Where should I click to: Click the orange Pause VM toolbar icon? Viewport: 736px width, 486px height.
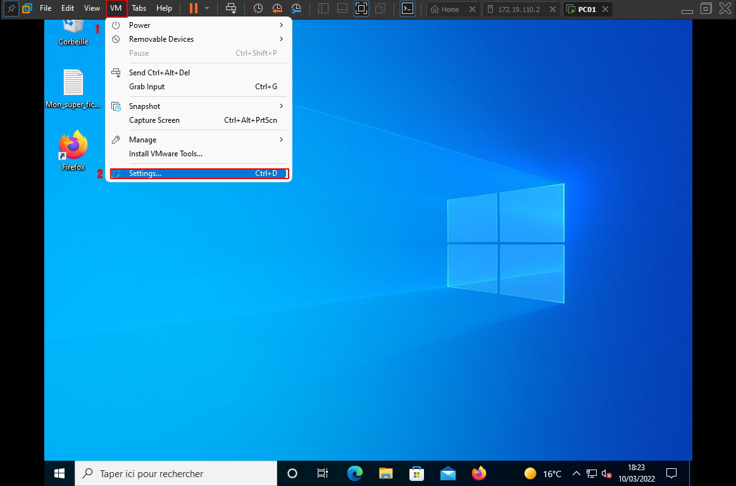click(194, 9)
